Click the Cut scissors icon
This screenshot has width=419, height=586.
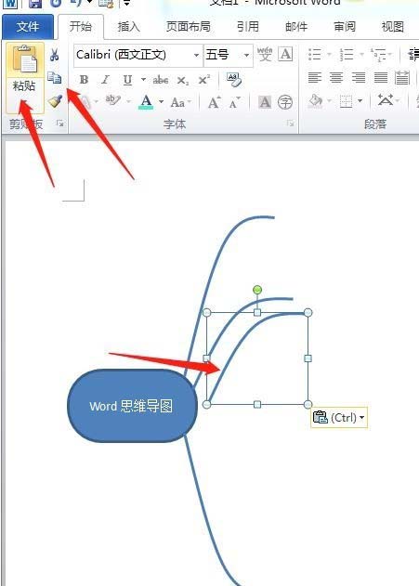(55, 55)
